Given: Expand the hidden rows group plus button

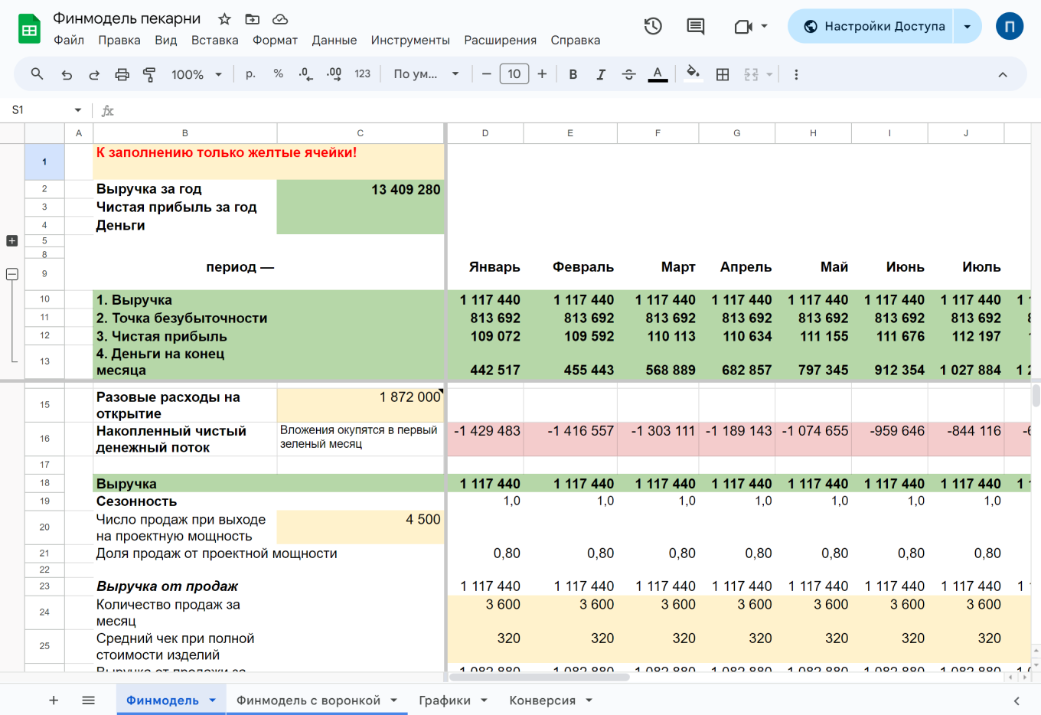Looking at the screenshot, I should (x=11, y=240).
